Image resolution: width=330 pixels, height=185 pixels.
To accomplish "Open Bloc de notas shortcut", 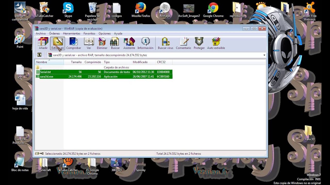I will [x=20, y=164].
